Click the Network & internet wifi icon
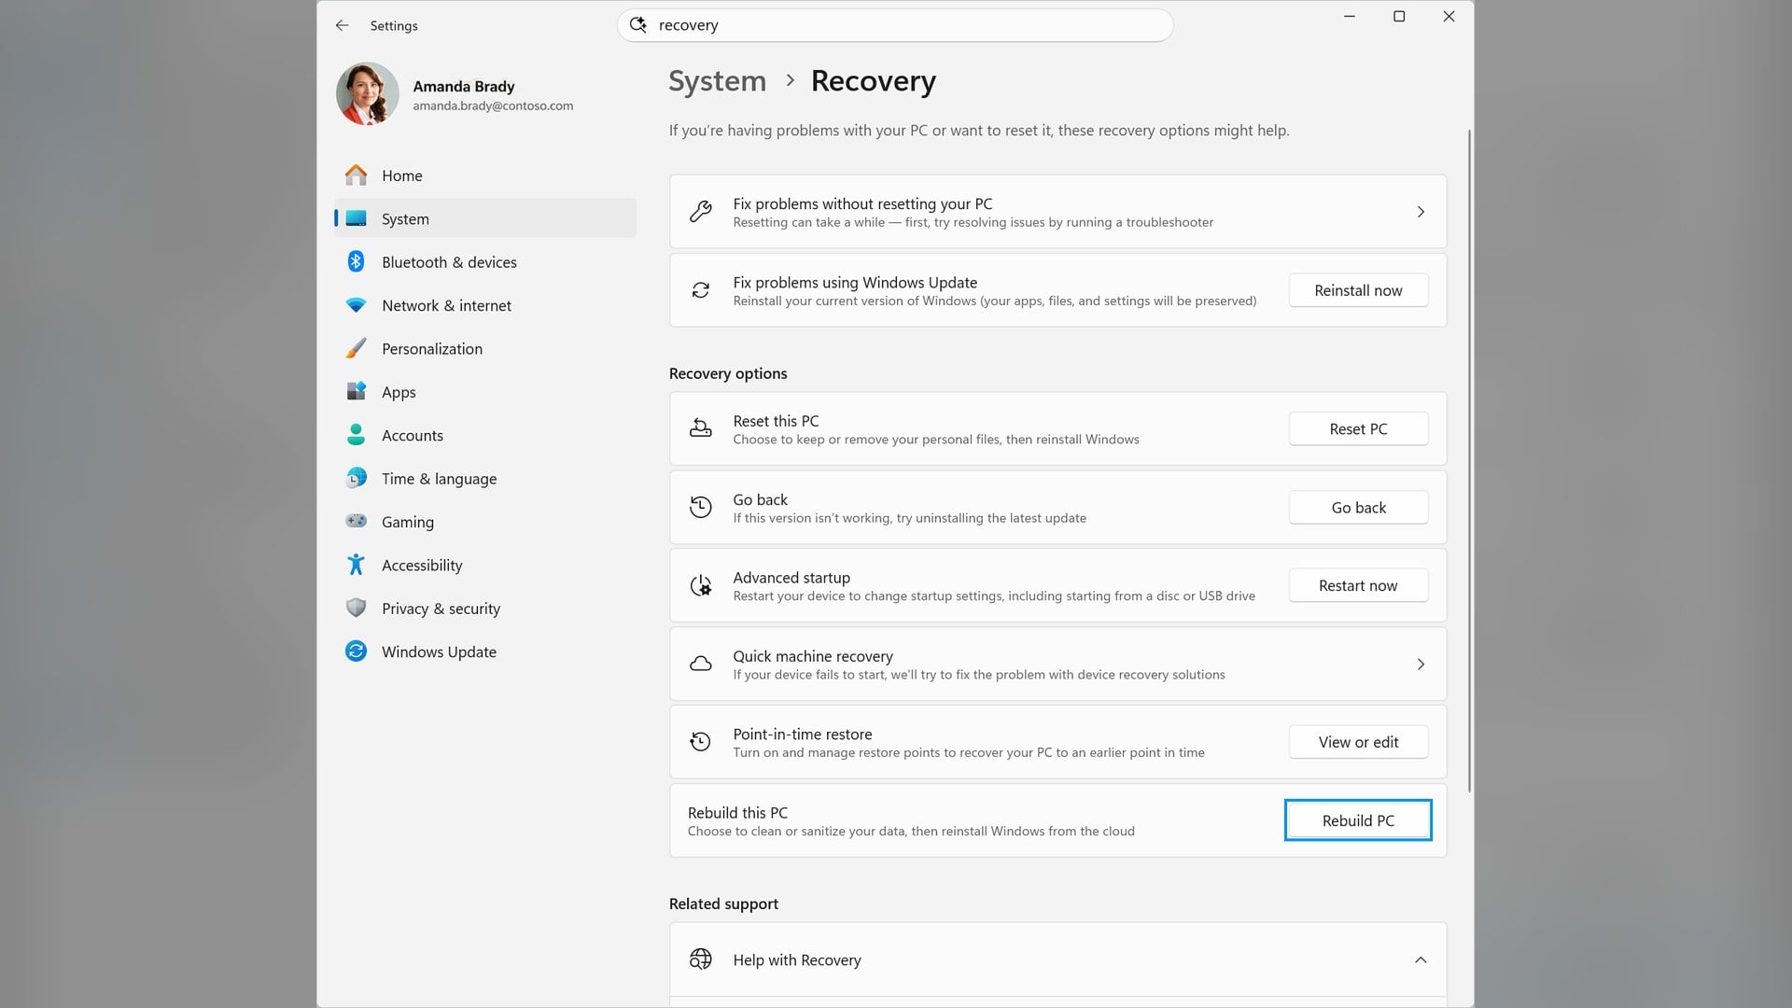 tap(356, 305)
